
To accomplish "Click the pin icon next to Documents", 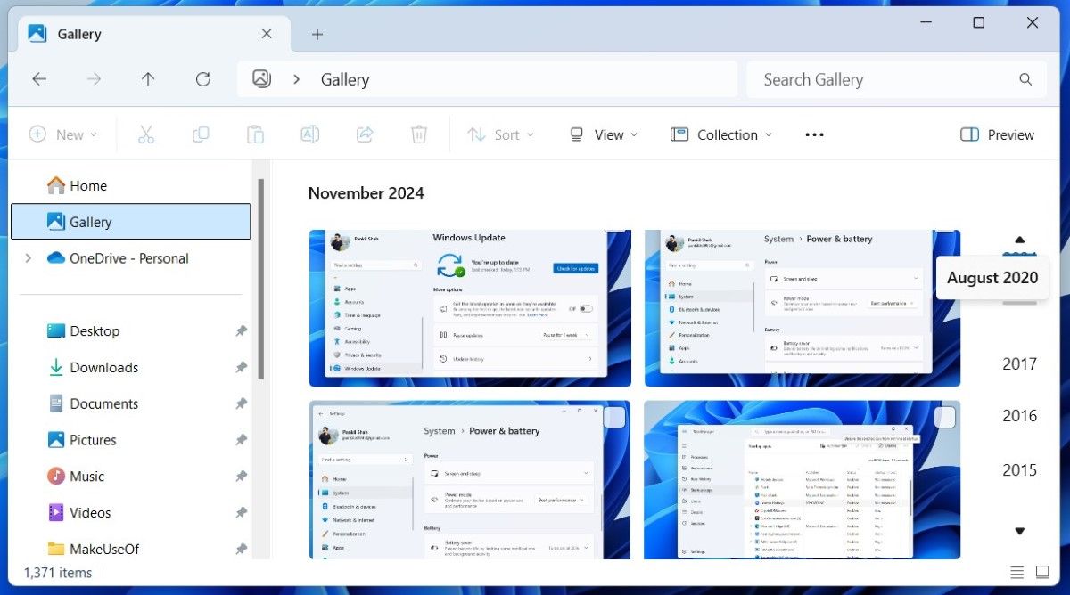I will [241, 403].
